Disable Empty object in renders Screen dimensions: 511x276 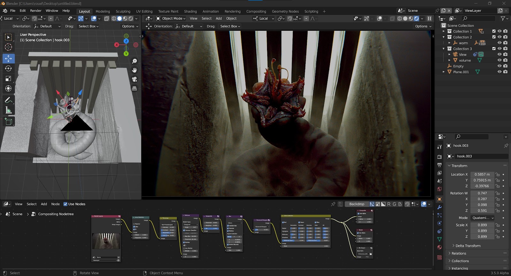505,66
